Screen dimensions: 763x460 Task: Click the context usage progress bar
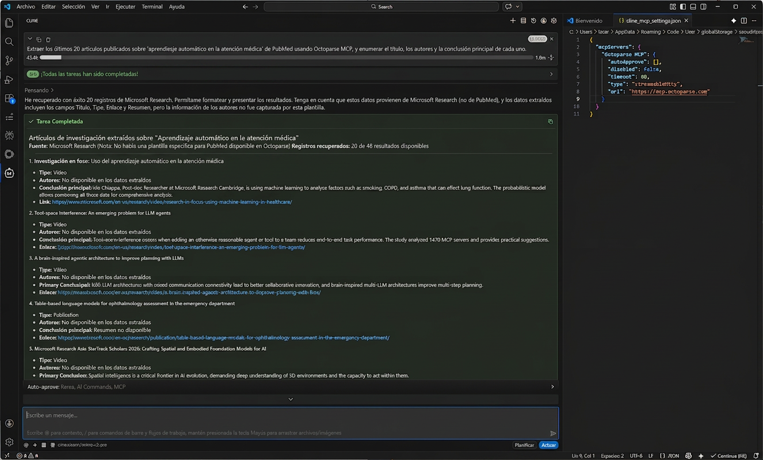[x=286, y=57]
